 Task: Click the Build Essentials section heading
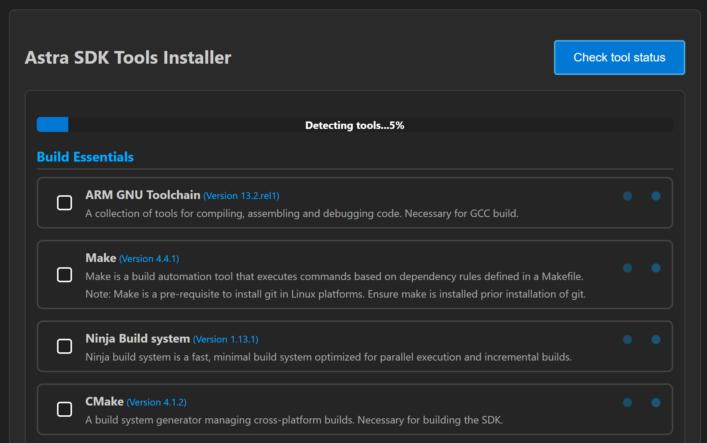click(x=85, y=157)
